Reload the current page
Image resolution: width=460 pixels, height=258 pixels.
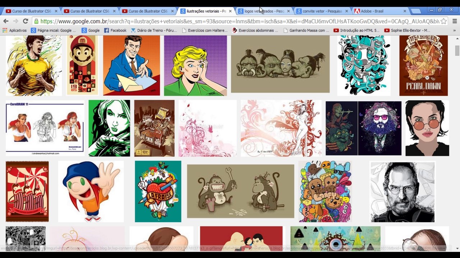[25, 21]
